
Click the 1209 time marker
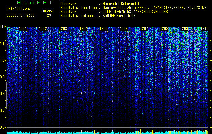[184, 29]
